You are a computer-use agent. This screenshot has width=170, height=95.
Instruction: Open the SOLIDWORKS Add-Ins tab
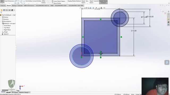[x=42, y=6]
